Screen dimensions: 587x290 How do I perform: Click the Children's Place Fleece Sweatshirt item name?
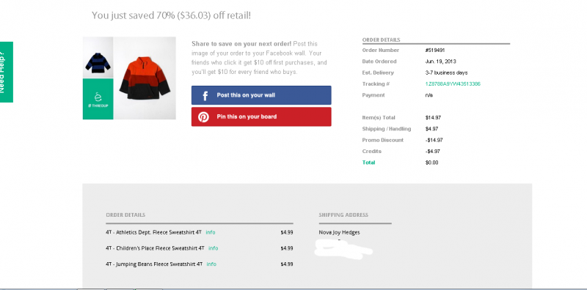click(x=156, y=248)
